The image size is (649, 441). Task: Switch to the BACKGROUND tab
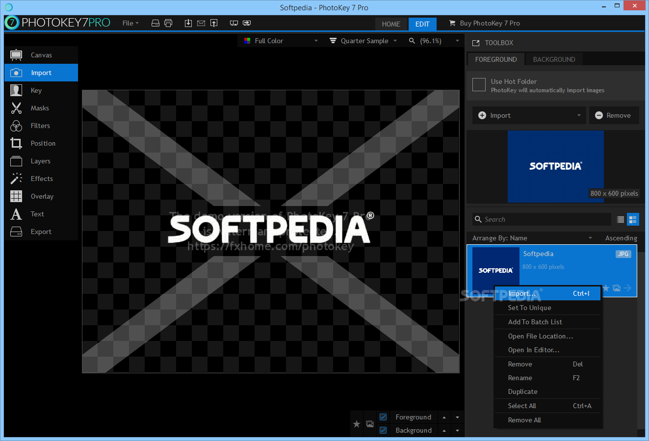point(554,59)
